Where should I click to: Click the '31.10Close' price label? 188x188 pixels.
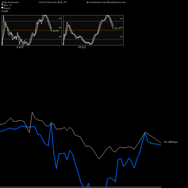click(171, 142)
